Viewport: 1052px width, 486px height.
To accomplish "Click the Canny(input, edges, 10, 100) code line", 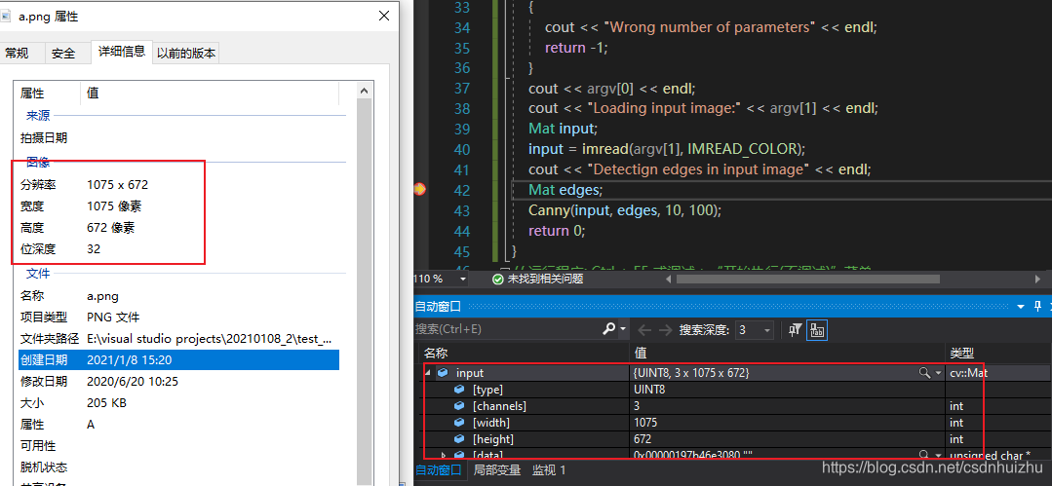I will (x=625, y=209).
